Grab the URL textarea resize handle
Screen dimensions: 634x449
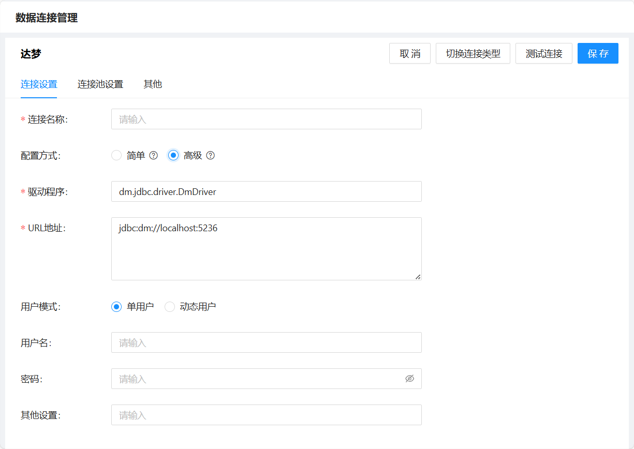[418, 277]
